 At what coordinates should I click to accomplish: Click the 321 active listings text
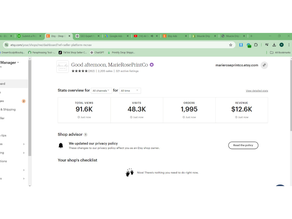click(127, 71)
